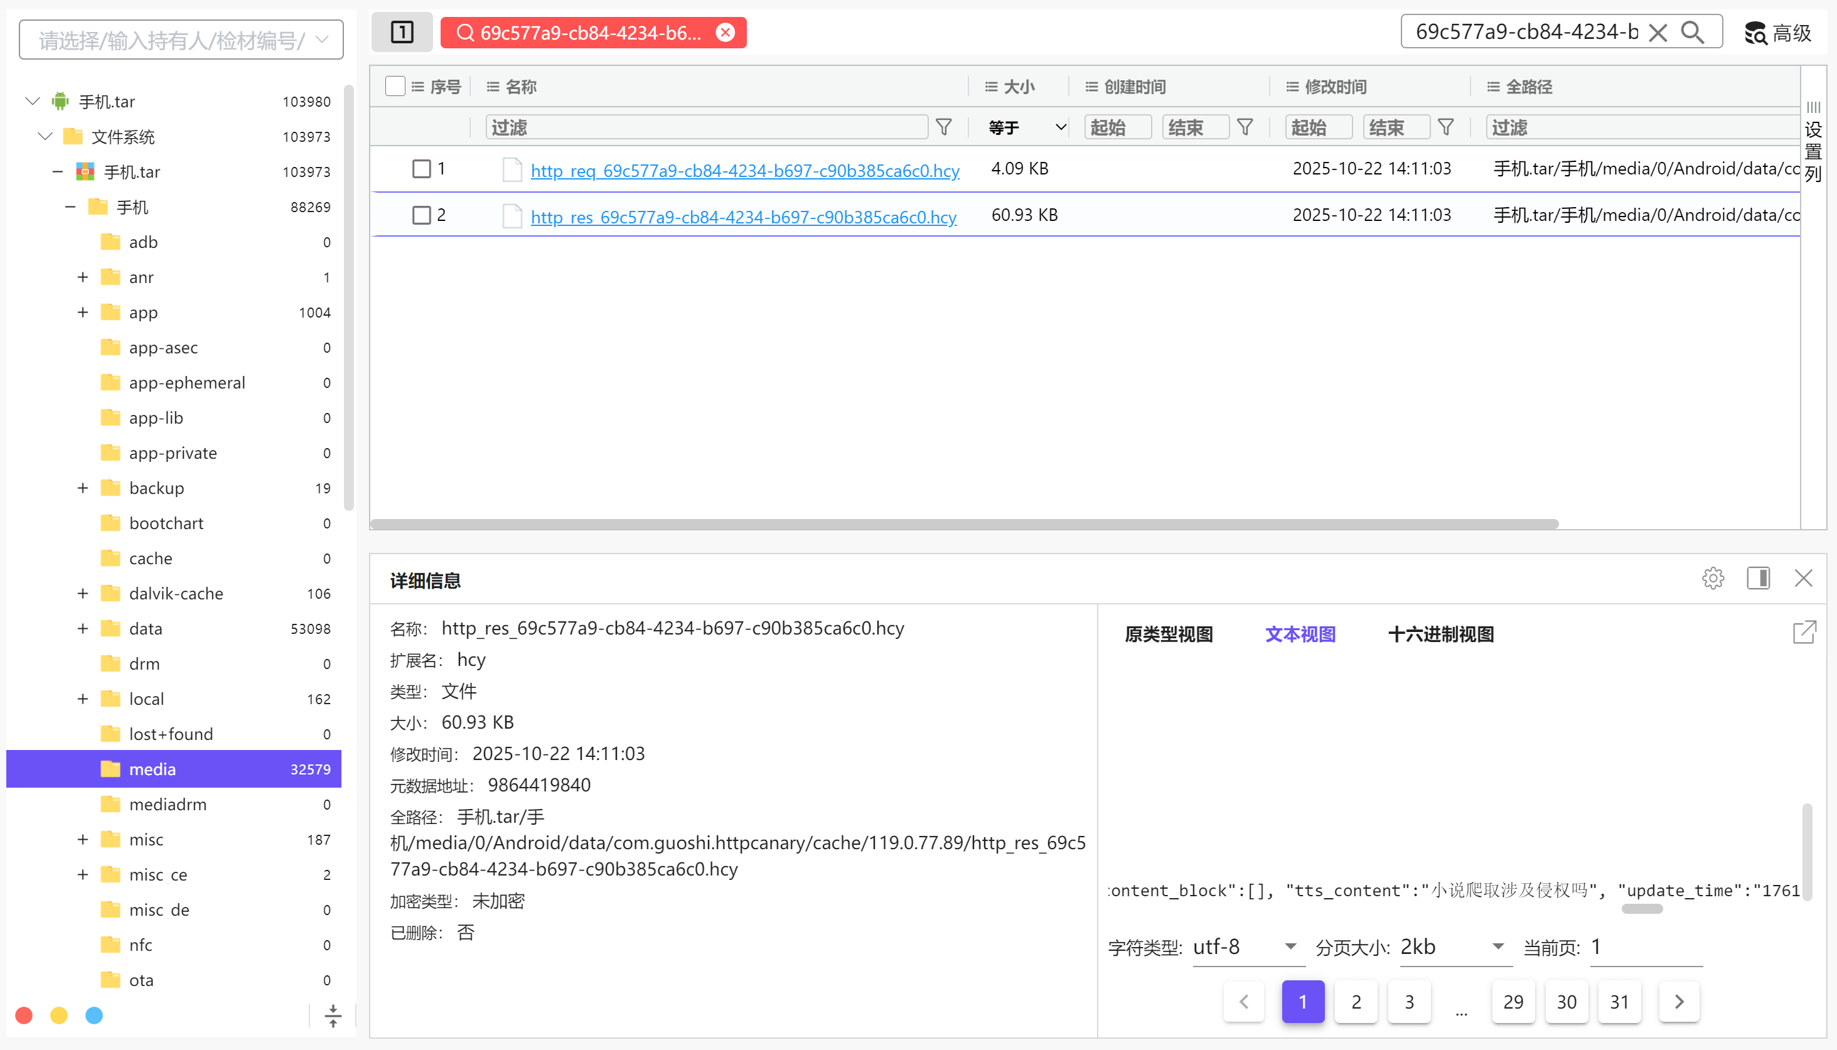This screenshot has height=1050, width=1837.
Task: Toggle the detail panel side layout icon
Action: click(x=1758, y=579)
